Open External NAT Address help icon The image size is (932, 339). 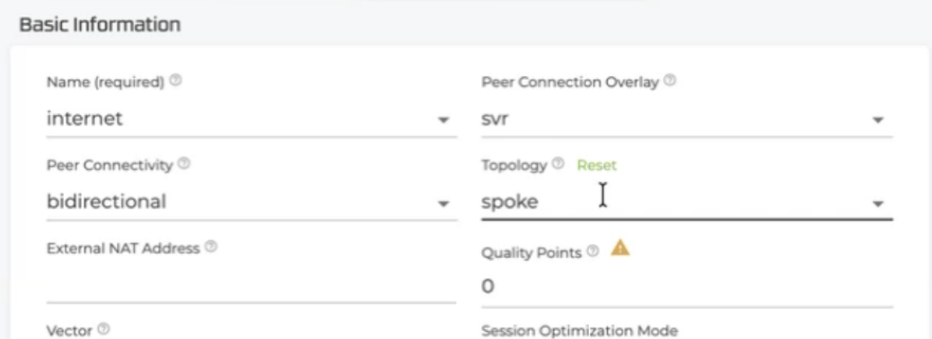pyautogui.click(x=211, y=247)
